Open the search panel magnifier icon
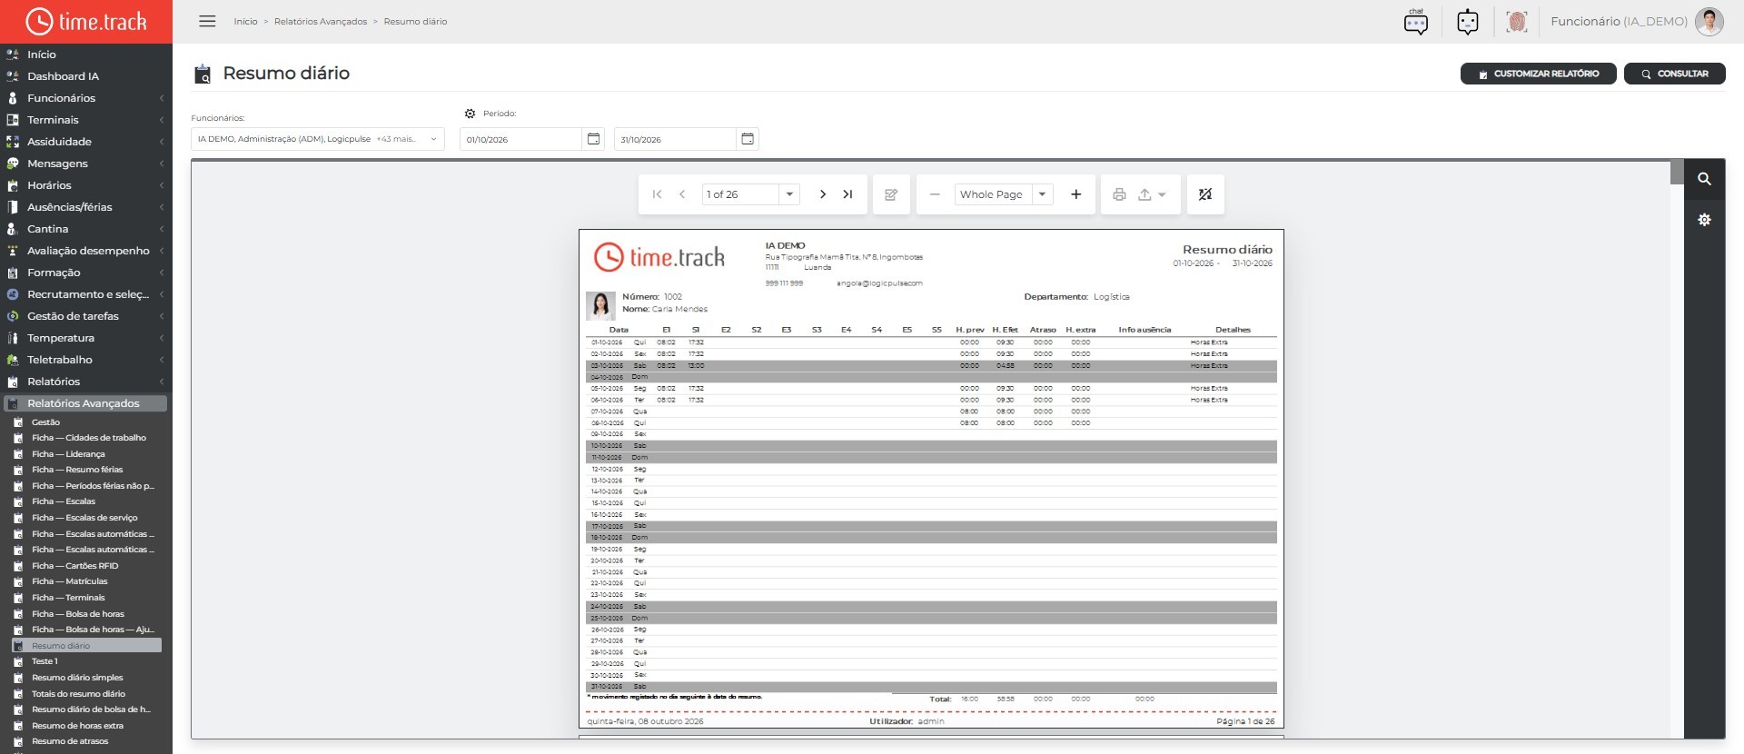This screenshot has height=754, width=1744. click(1704, 179)
